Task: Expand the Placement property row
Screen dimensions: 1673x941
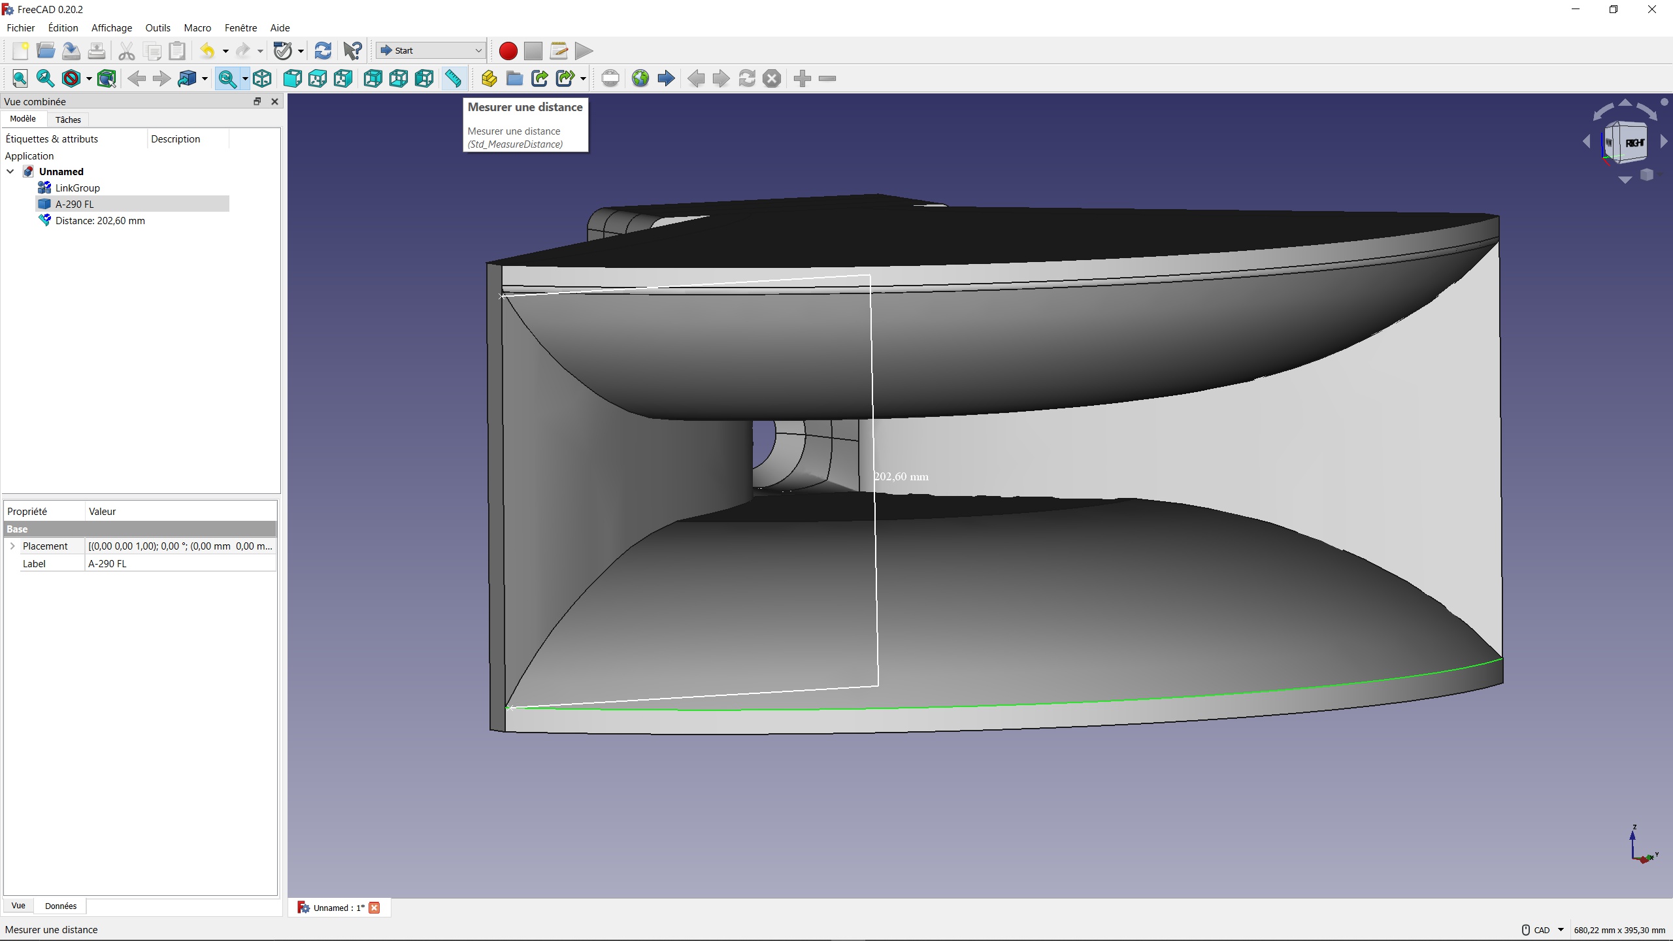Action: pyautogui.click(x=12, y=546)
